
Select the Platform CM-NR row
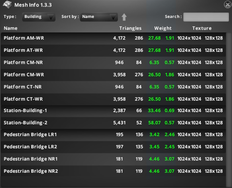pyautogui.click(x=113, y=63)
